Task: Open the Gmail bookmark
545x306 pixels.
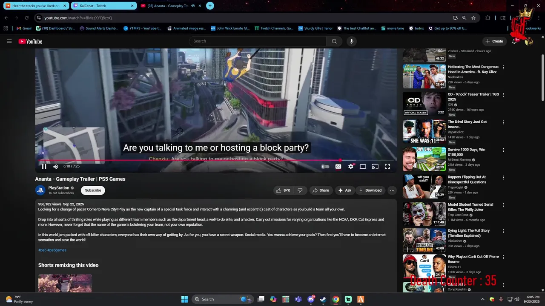Action: pyautogui.click(x=24, y=28)
